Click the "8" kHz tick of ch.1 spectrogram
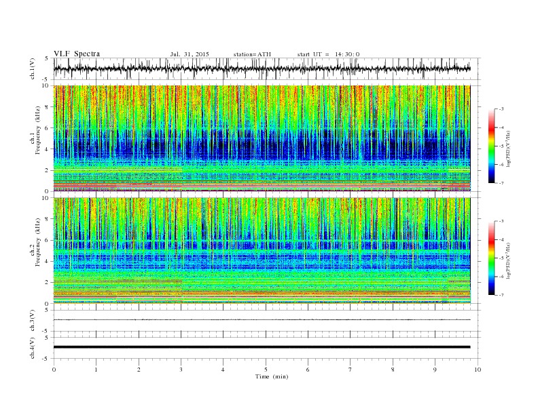538x415 pixels. 47,107
